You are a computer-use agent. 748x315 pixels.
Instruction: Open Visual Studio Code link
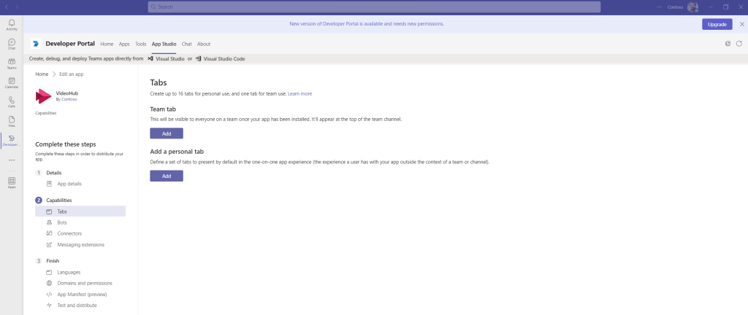coord(225,58)
